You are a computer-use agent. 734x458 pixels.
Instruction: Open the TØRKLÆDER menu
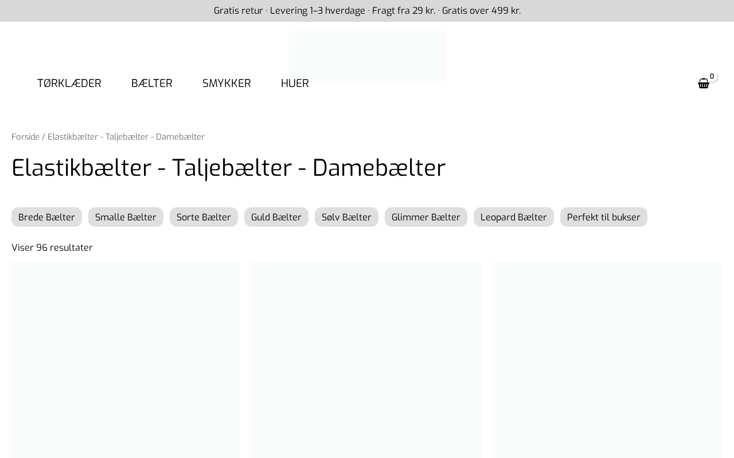69,84
